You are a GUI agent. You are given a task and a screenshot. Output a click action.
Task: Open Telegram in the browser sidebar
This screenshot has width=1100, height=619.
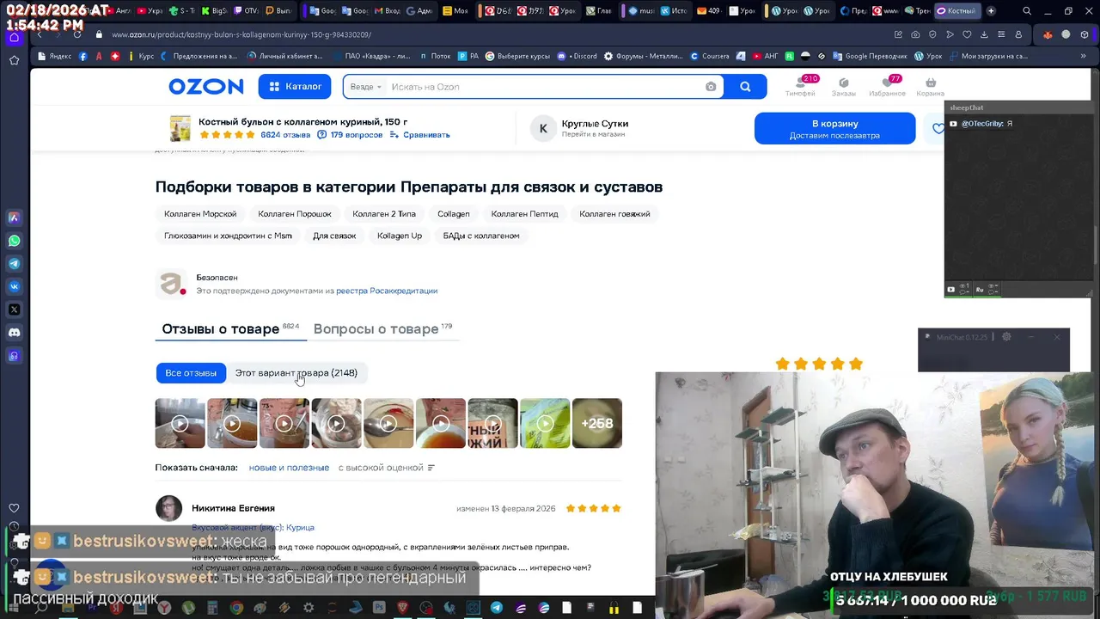click(x=14, y=264)
